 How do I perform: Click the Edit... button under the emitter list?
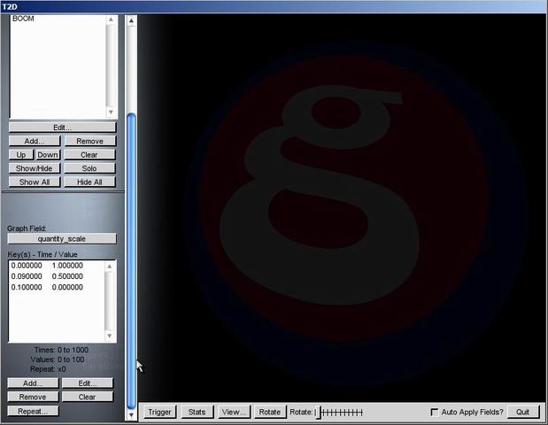pos(62,127)
